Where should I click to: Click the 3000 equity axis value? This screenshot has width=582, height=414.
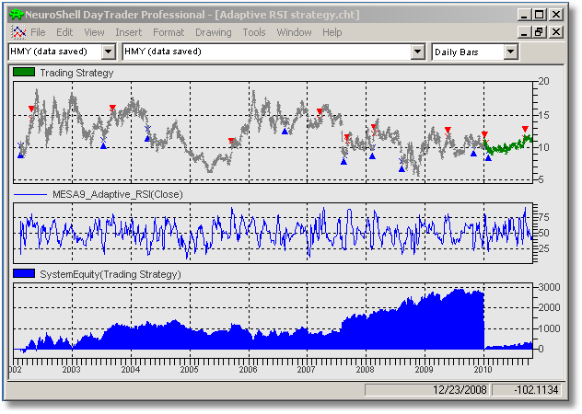pyautogui.click(x=549, y=287)
